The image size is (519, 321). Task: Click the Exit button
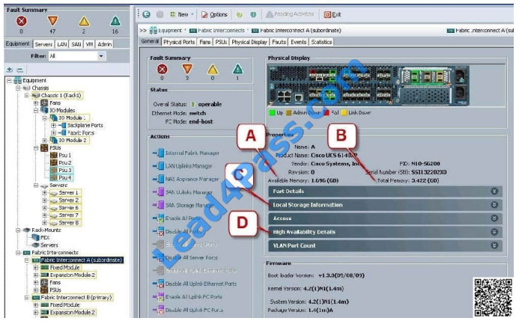pos(333,14)
